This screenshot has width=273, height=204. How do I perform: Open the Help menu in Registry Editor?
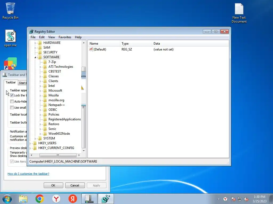[x=78, y=37]
